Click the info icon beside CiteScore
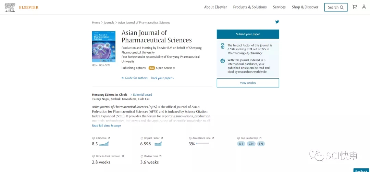Image resolution: width=370 pixels, height=172 pixels. click(94, 138)
